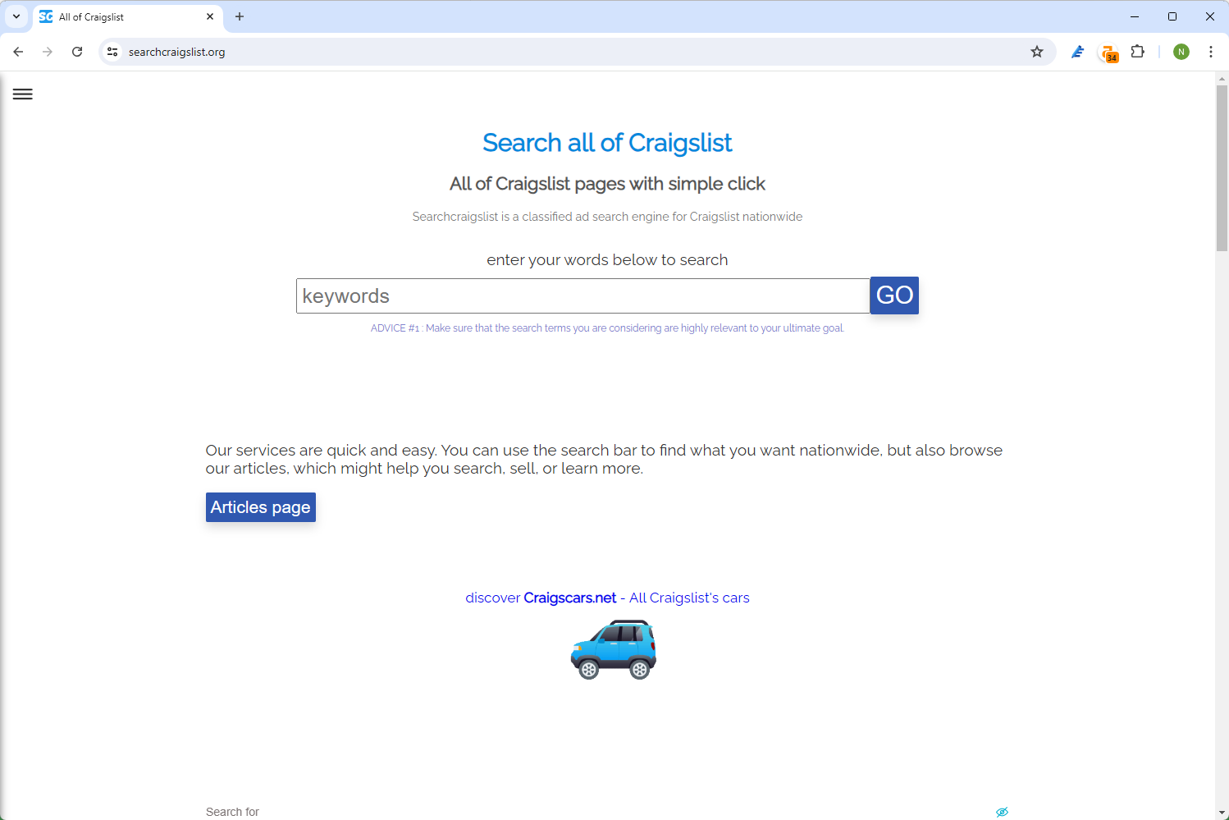Open the extension showing 34 notifications
Viewport: 1229px width, 820px height.
(x=1108, y=51)
